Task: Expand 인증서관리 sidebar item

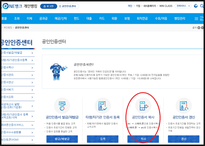Action: (x=17, y=75)
